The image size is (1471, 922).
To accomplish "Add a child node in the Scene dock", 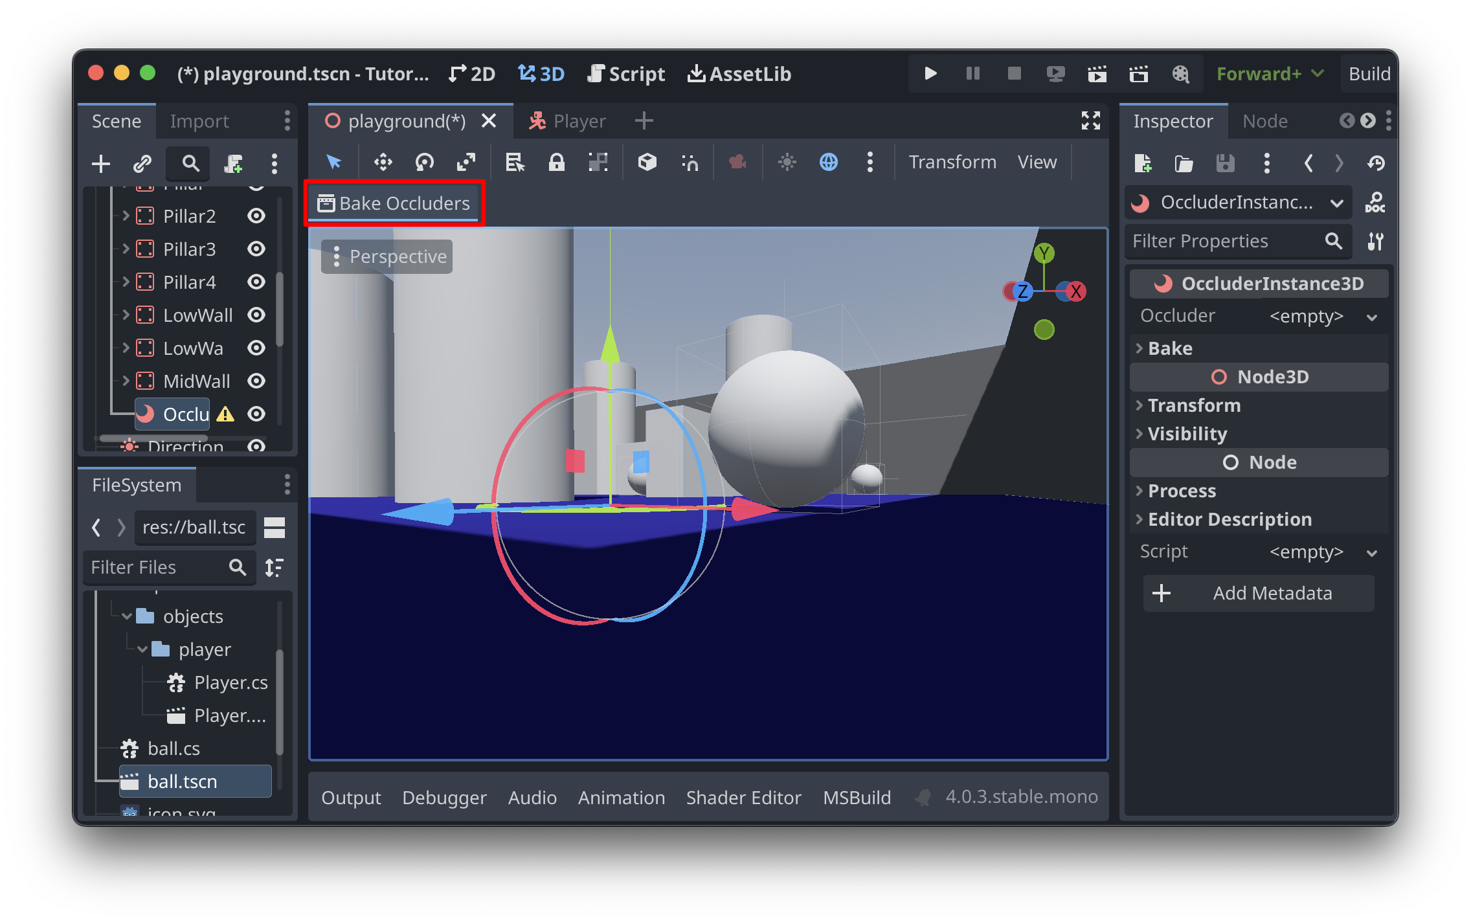I will pyautogui.click(x=100, y=163).
